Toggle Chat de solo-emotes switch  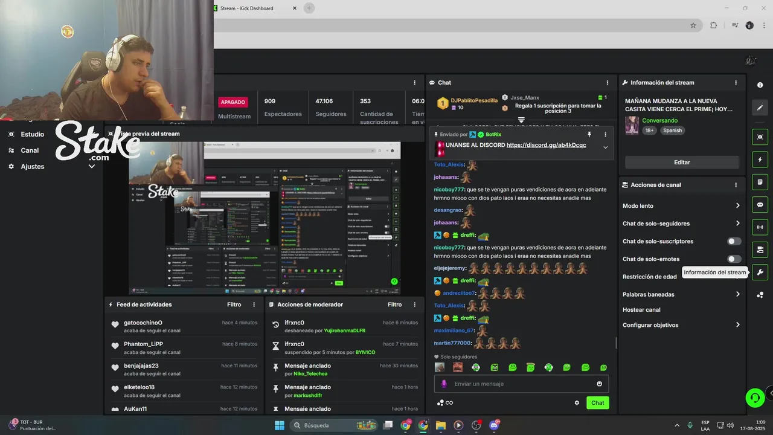click(734, 259)
